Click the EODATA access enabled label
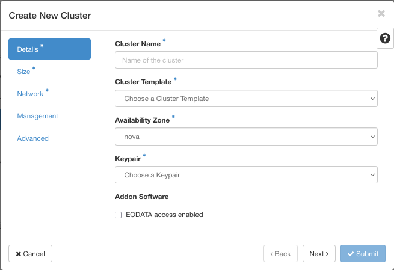Viewport: 394px width, 270px height. click(x=164, y=215)
